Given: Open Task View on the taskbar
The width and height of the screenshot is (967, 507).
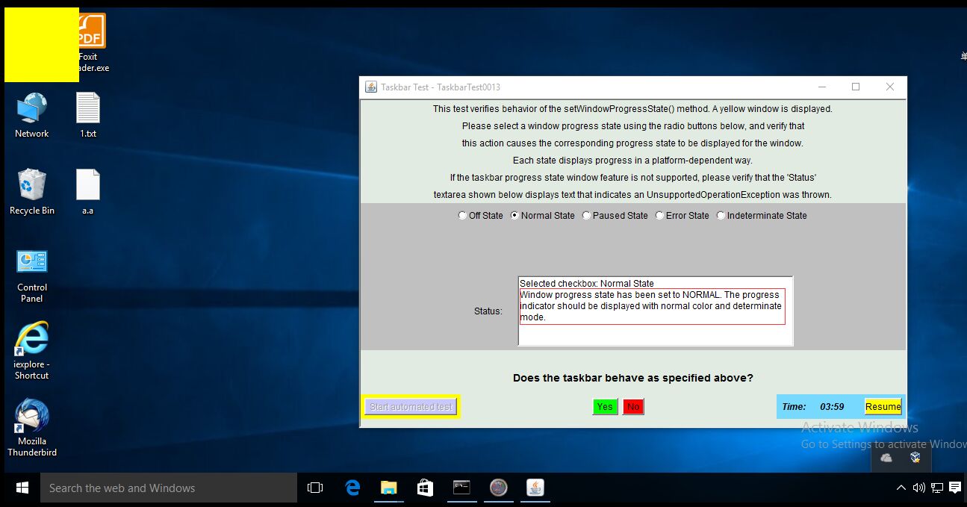Looking at the screenshot, I should [x=315, y=488].
